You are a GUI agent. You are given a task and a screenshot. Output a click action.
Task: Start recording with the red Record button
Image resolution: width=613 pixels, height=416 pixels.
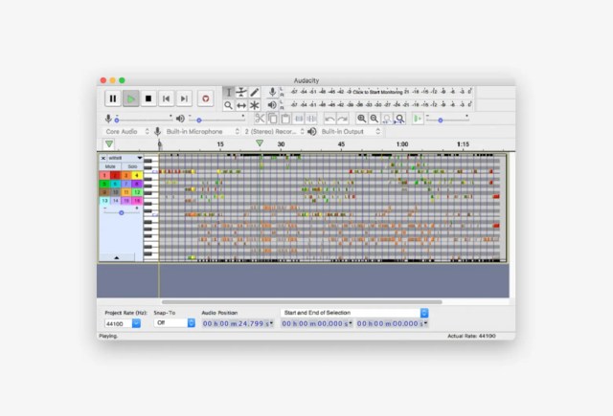pos(206,99)
